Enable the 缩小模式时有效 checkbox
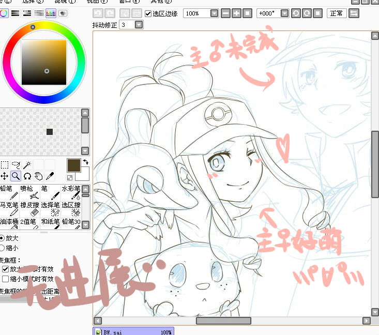The image size is (379, 335). [5, 279]
